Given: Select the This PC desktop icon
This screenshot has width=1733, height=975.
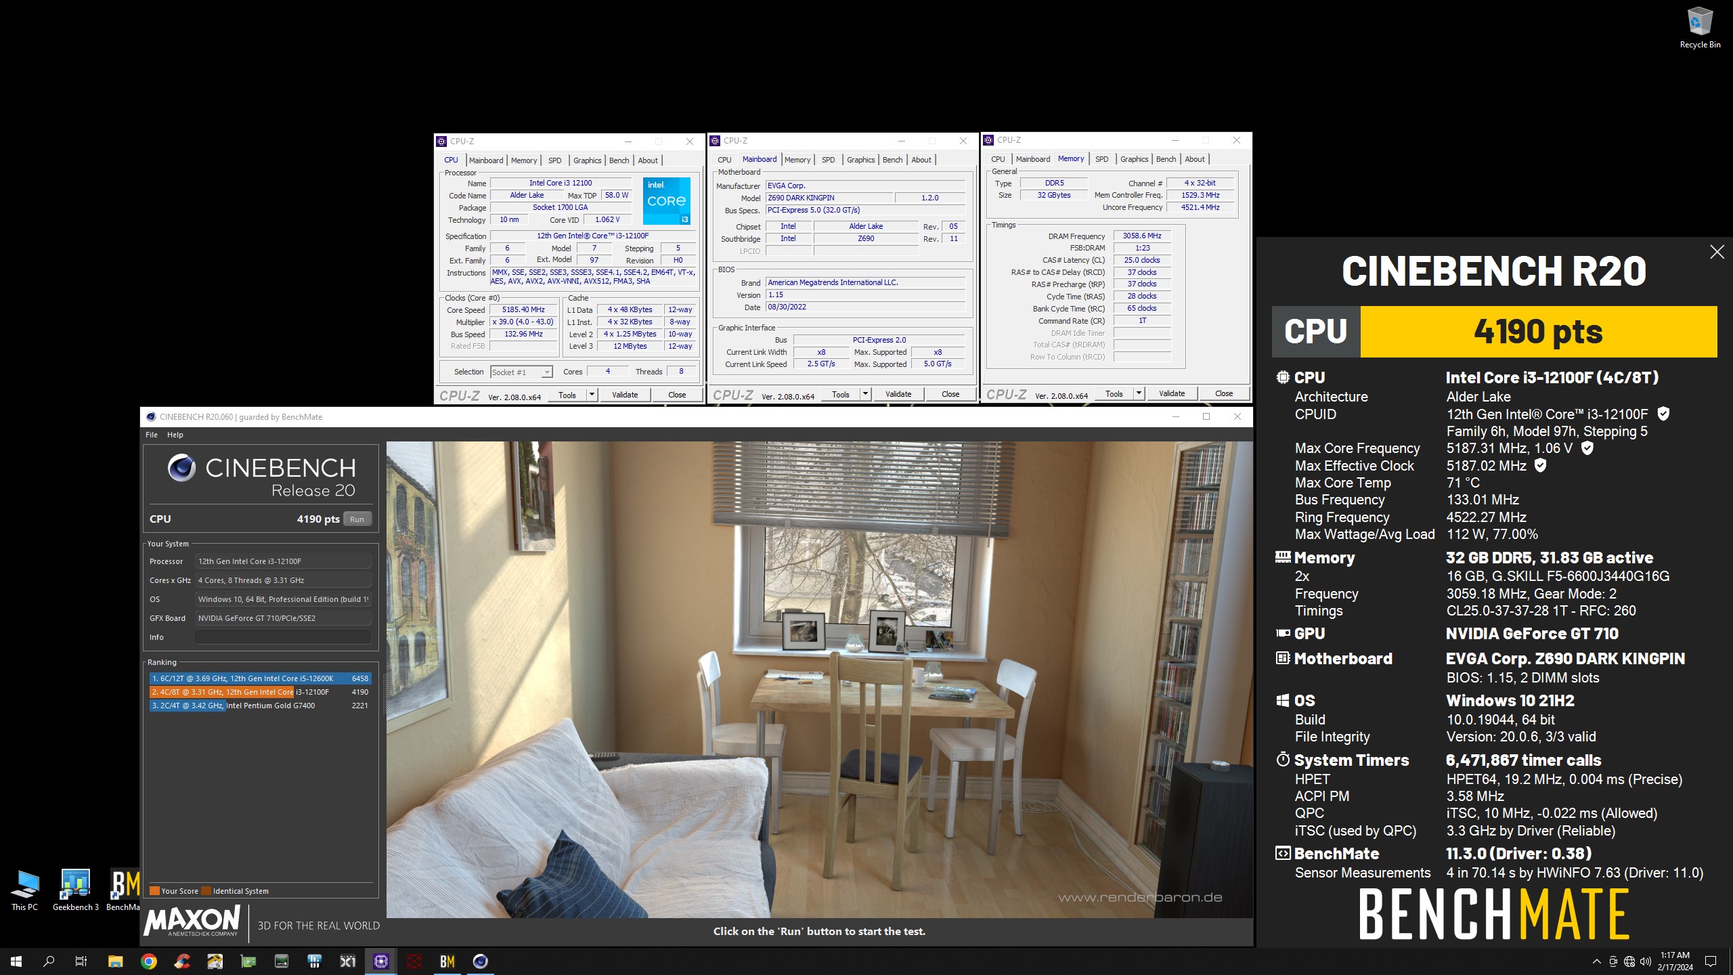Looking at the screenshot, I should tap(24, 890).
